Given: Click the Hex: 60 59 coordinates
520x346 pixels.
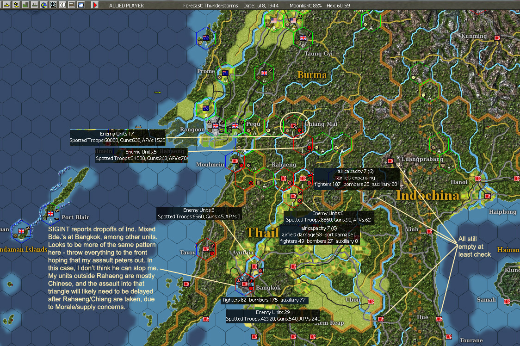Looking at the screenshot, I should click(338, 6).
